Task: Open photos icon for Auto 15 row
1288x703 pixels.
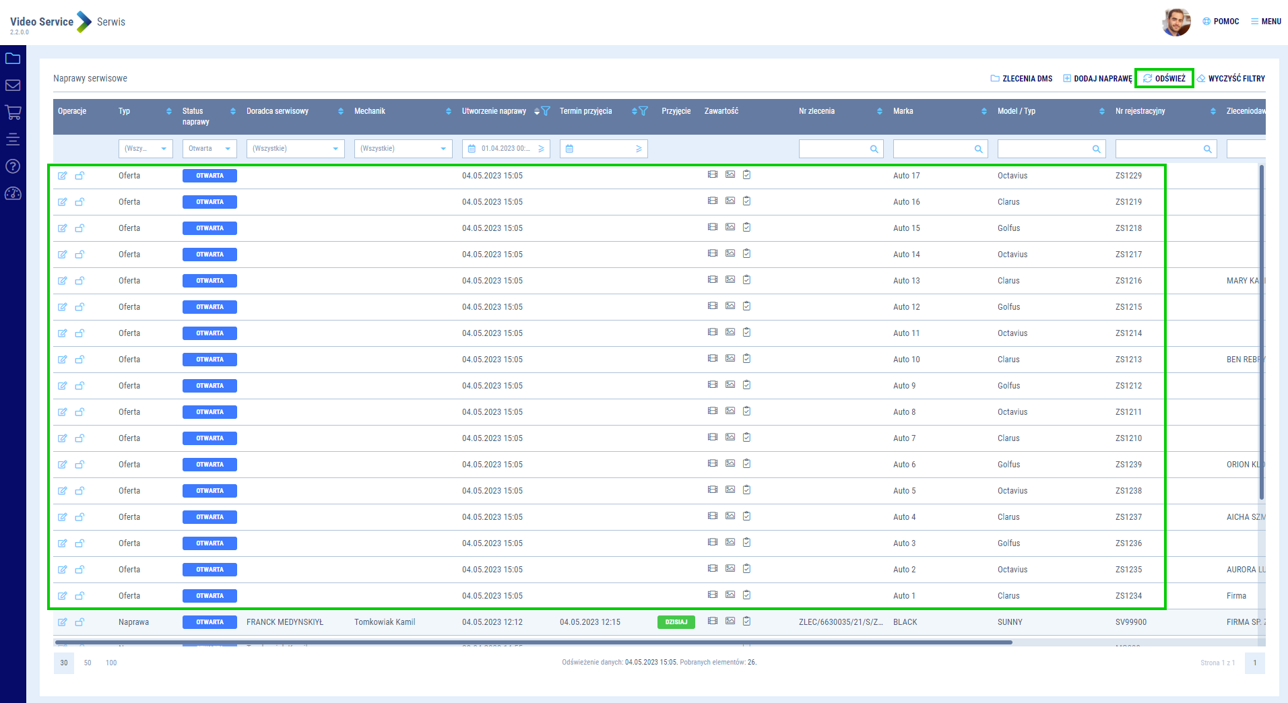Action: coord(730,227)
